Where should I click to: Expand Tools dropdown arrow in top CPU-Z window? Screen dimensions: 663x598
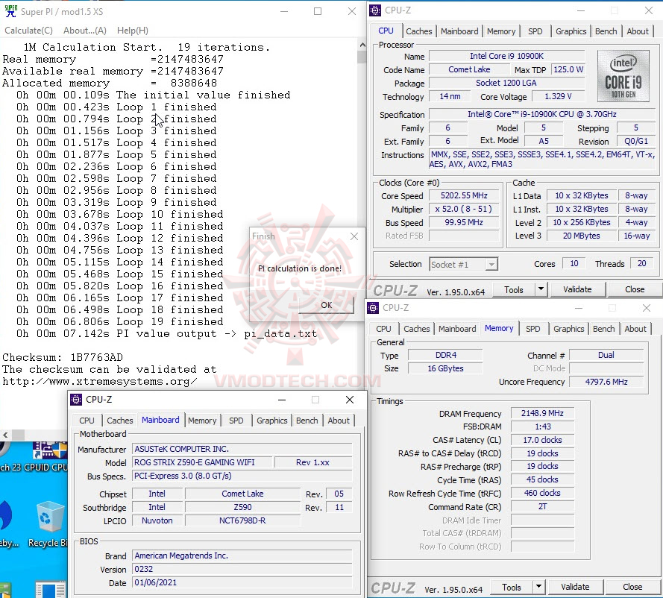click(x=541, y=290)
